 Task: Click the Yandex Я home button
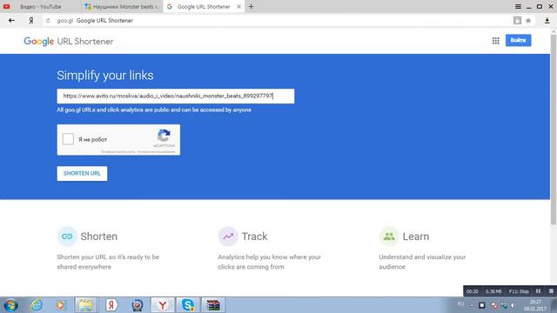pyautogui.click(x=31, y=21)
